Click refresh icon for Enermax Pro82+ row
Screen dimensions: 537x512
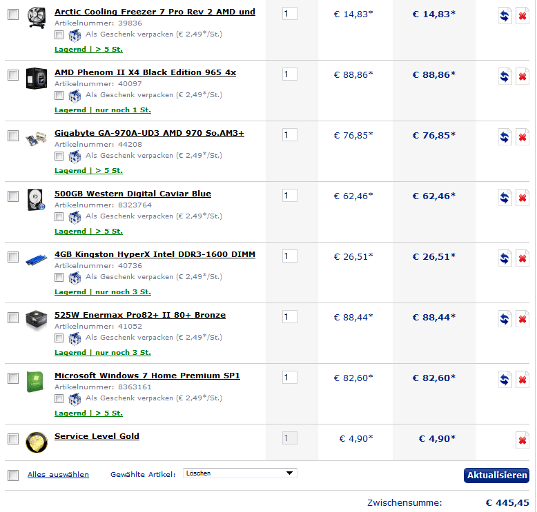[x=505, y=318]
